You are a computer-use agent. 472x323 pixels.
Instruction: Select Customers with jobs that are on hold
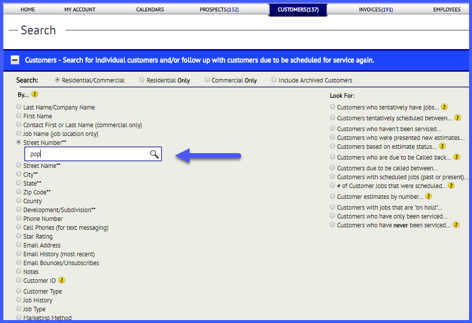click(333, 207)
